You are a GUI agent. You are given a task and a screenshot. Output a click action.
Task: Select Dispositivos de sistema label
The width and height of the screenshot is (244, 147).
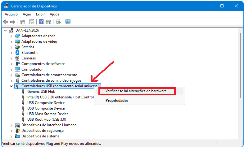pyautogui.click(x=40, y=136)
